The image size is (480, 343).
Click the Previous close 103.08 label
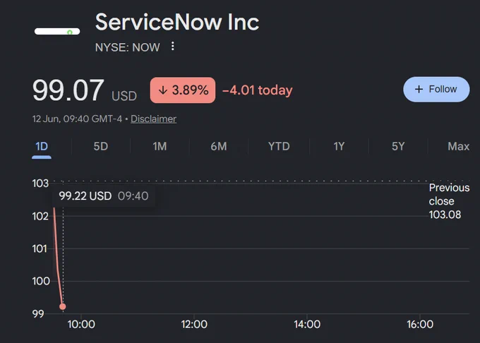(449, 201)
